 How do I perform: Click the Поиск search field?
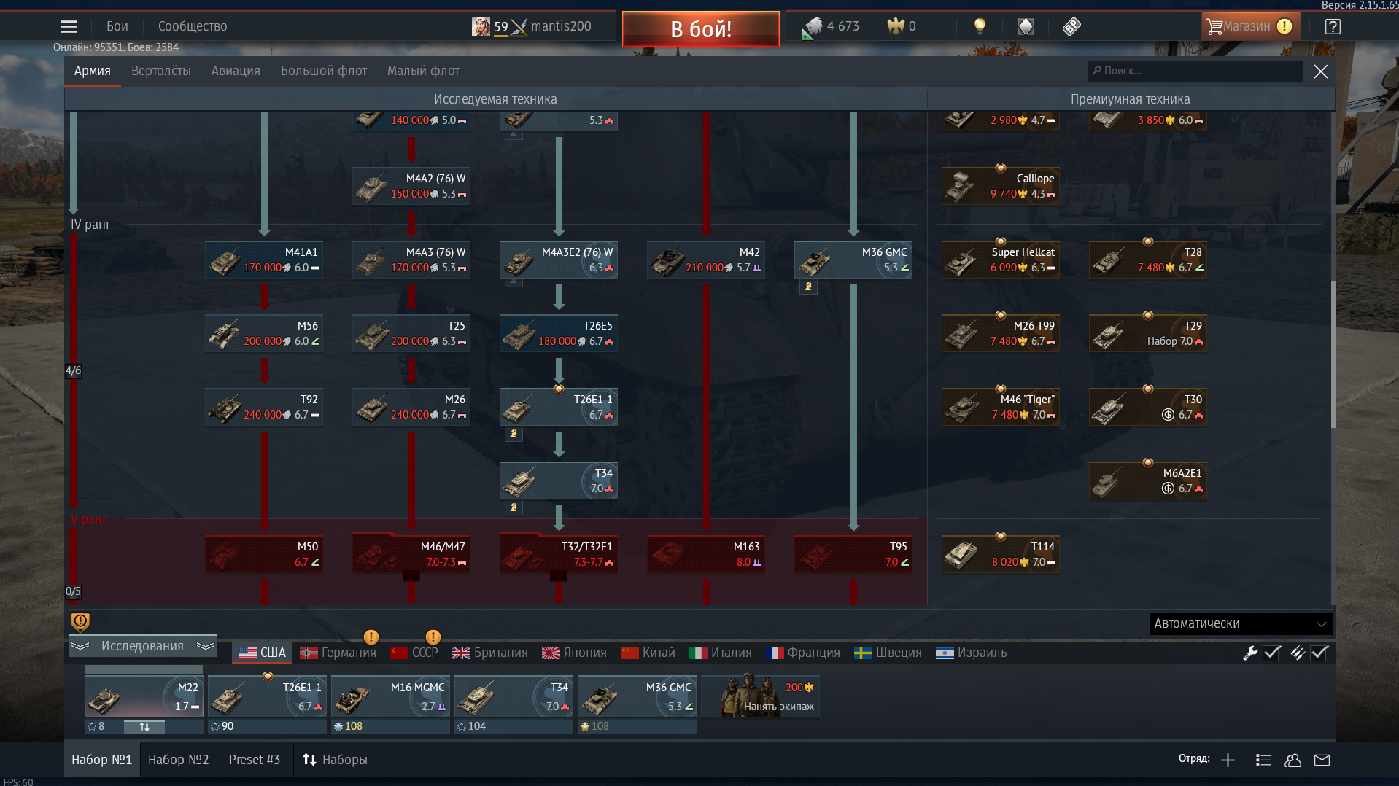pyautogui.click(x=1194, y=71)
